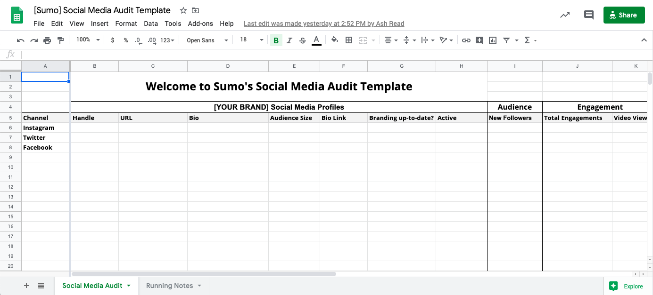Open the Tools menu
The image size is (653, 295).
tap(173, 24)
